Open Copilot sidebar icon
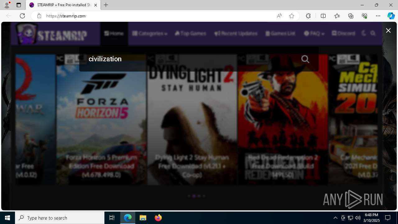 [x=391, y=16]
